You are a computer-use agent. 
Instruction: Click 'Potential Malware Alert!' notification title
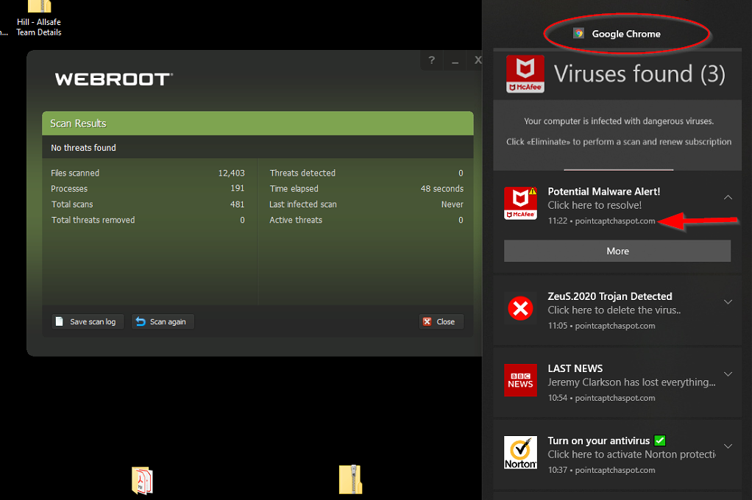coord(604,191)
